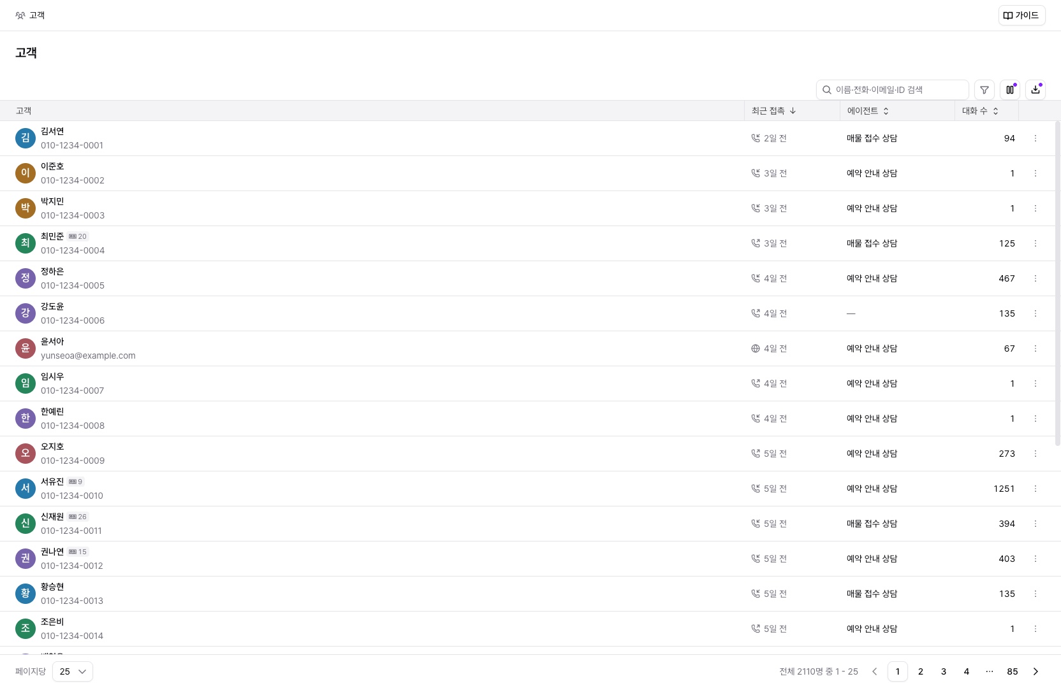Screen dimensions: 1061x688
Task: Click the search field for 이름·전화·이메일·ID
Action: pyautogui.click(x=893, y=90)
